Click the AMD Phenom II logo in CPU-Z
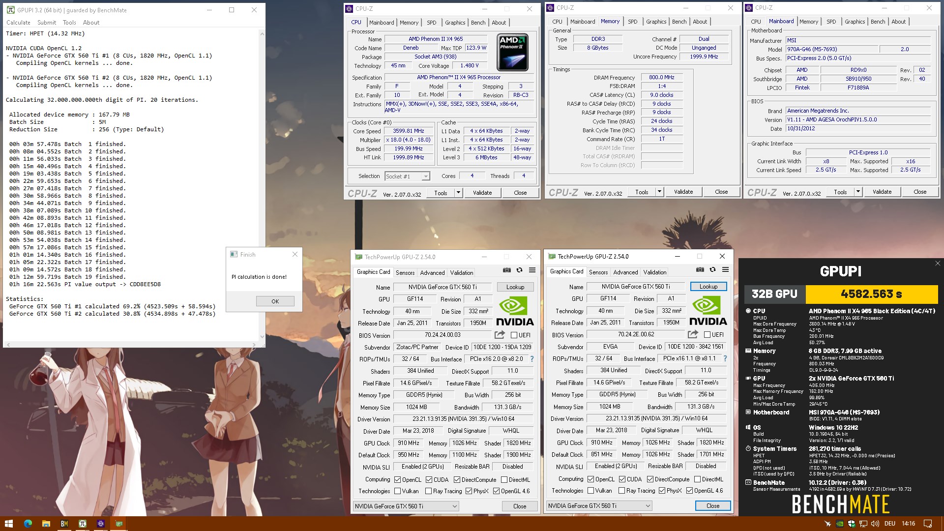Screen dimensions: 944x531 pos(513,53)
